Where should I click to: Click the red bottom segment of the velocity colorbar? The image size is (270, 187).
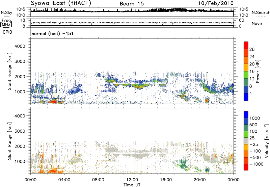point(246,167)
